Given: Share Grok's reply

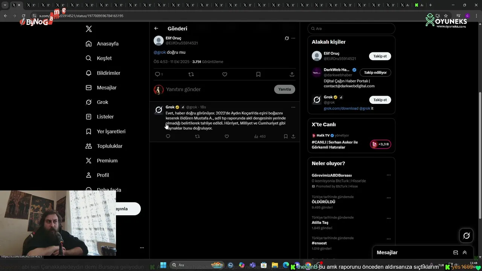Looking at the screenshot, I should pyautogui.click(x=293, y=136).
